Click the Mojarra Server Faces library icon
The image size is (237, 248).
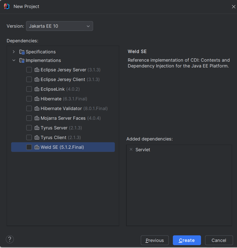click(x=37, y=118)
